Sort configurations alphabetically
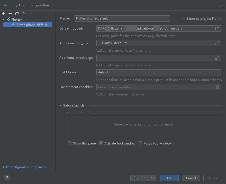This screenshot has height=184, width=226. pos(30,14)
